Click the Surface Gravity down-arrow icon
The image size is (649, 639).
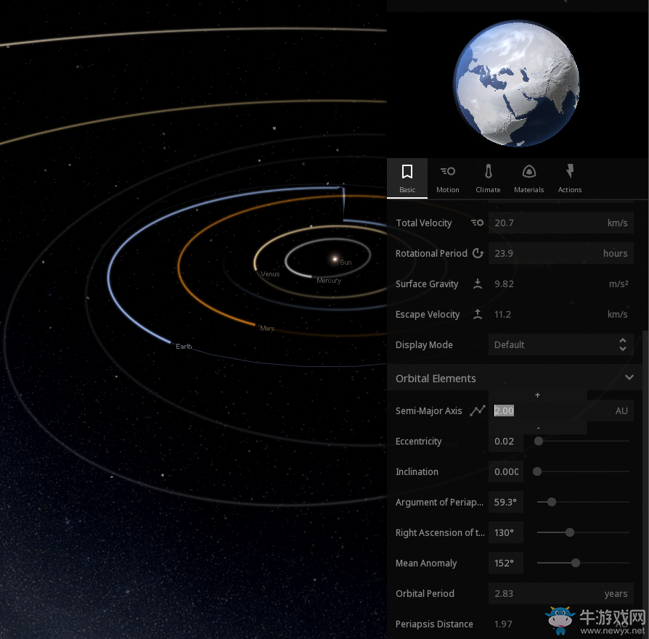(x=478, y=284)
